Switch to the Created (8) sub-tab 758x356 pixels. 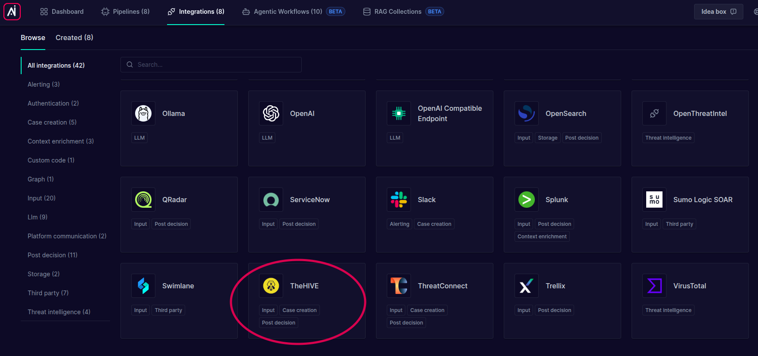pyautogui.click(x=74, y=37)
